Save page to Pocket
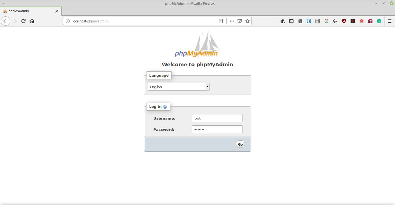Screen dimensions: 395x205 click(x=240, y=21)
